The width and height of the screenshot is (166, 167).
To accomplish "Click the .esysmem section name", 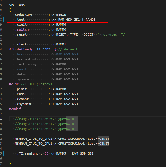I will pyautogui.click(x=23, y=104).
